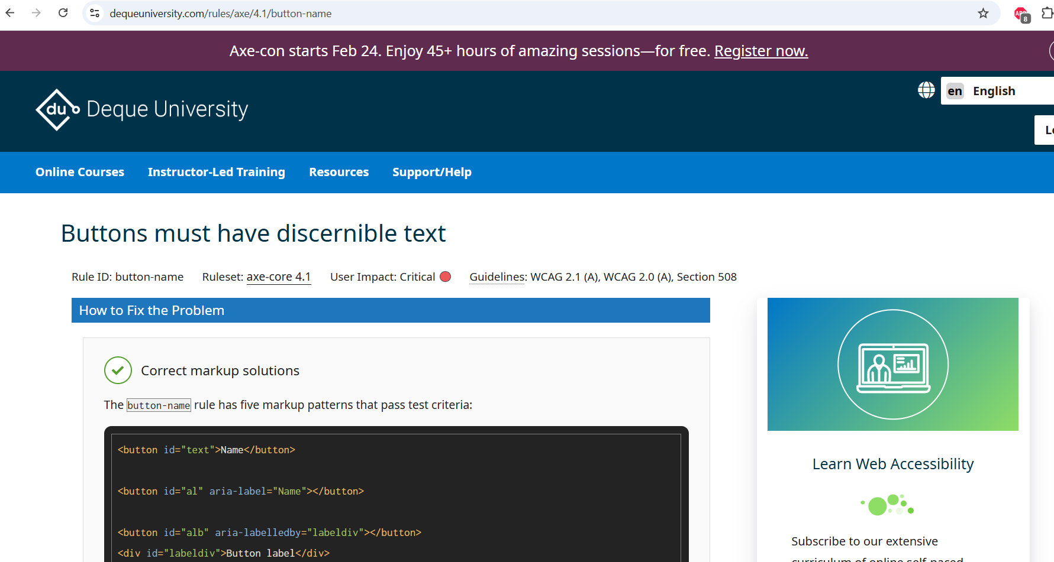Click the Register now link

click(760, 51)
